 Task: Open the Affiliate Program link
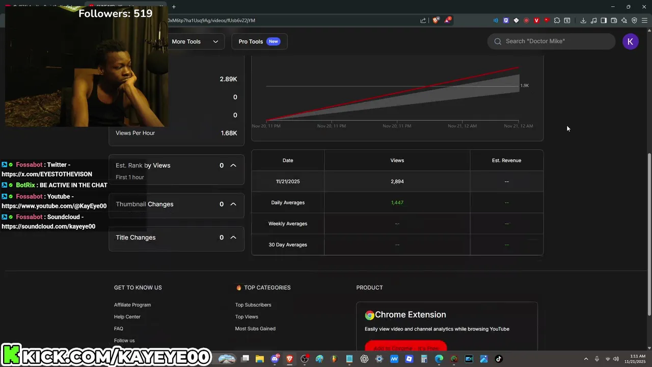pos(132,305)
